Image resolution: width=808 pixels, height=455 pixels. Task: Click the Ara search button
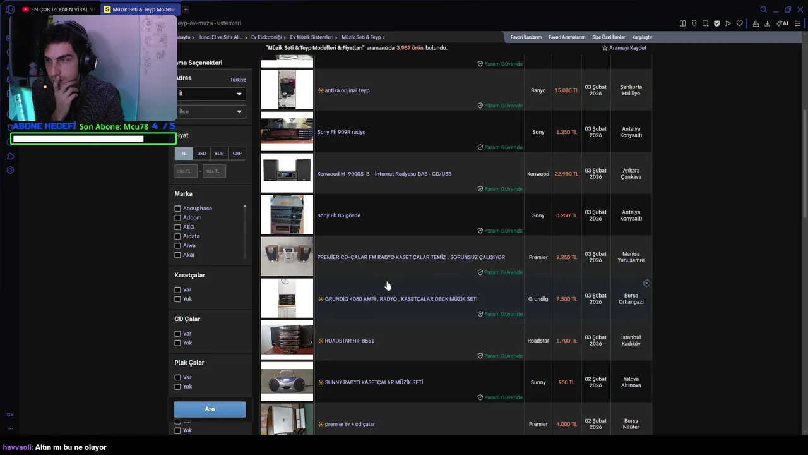(x=210, y=409)
